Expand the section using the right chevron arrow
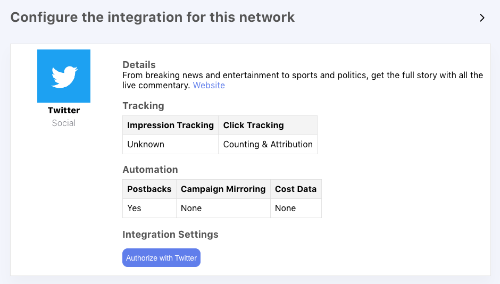Screen dimensions: 500x284 click(482, 18)
